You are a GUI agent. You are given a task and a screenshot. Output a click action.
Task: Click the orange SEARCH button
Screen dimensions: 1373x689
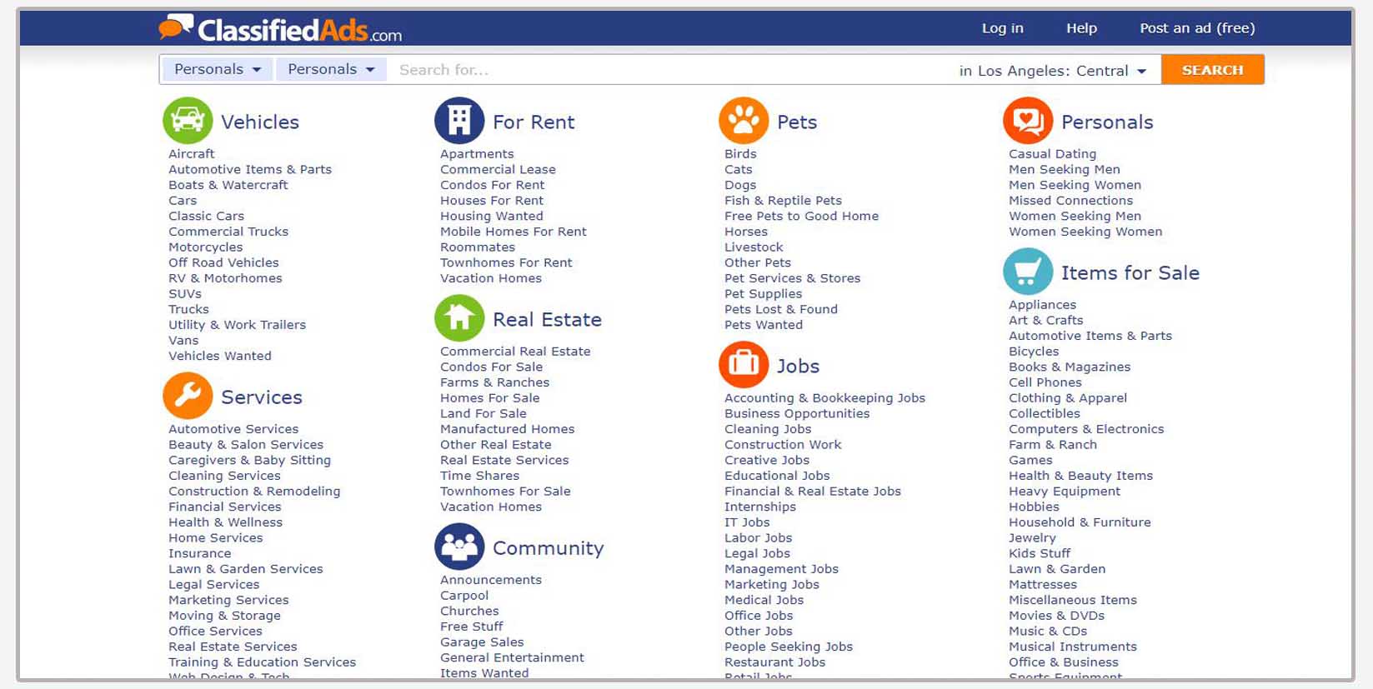(1212, 70)
